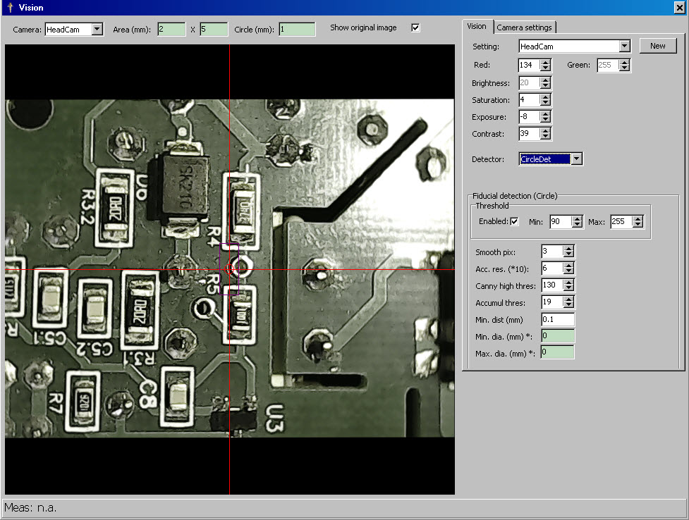Increase the Green value with up arrow

tap(624, 63)
